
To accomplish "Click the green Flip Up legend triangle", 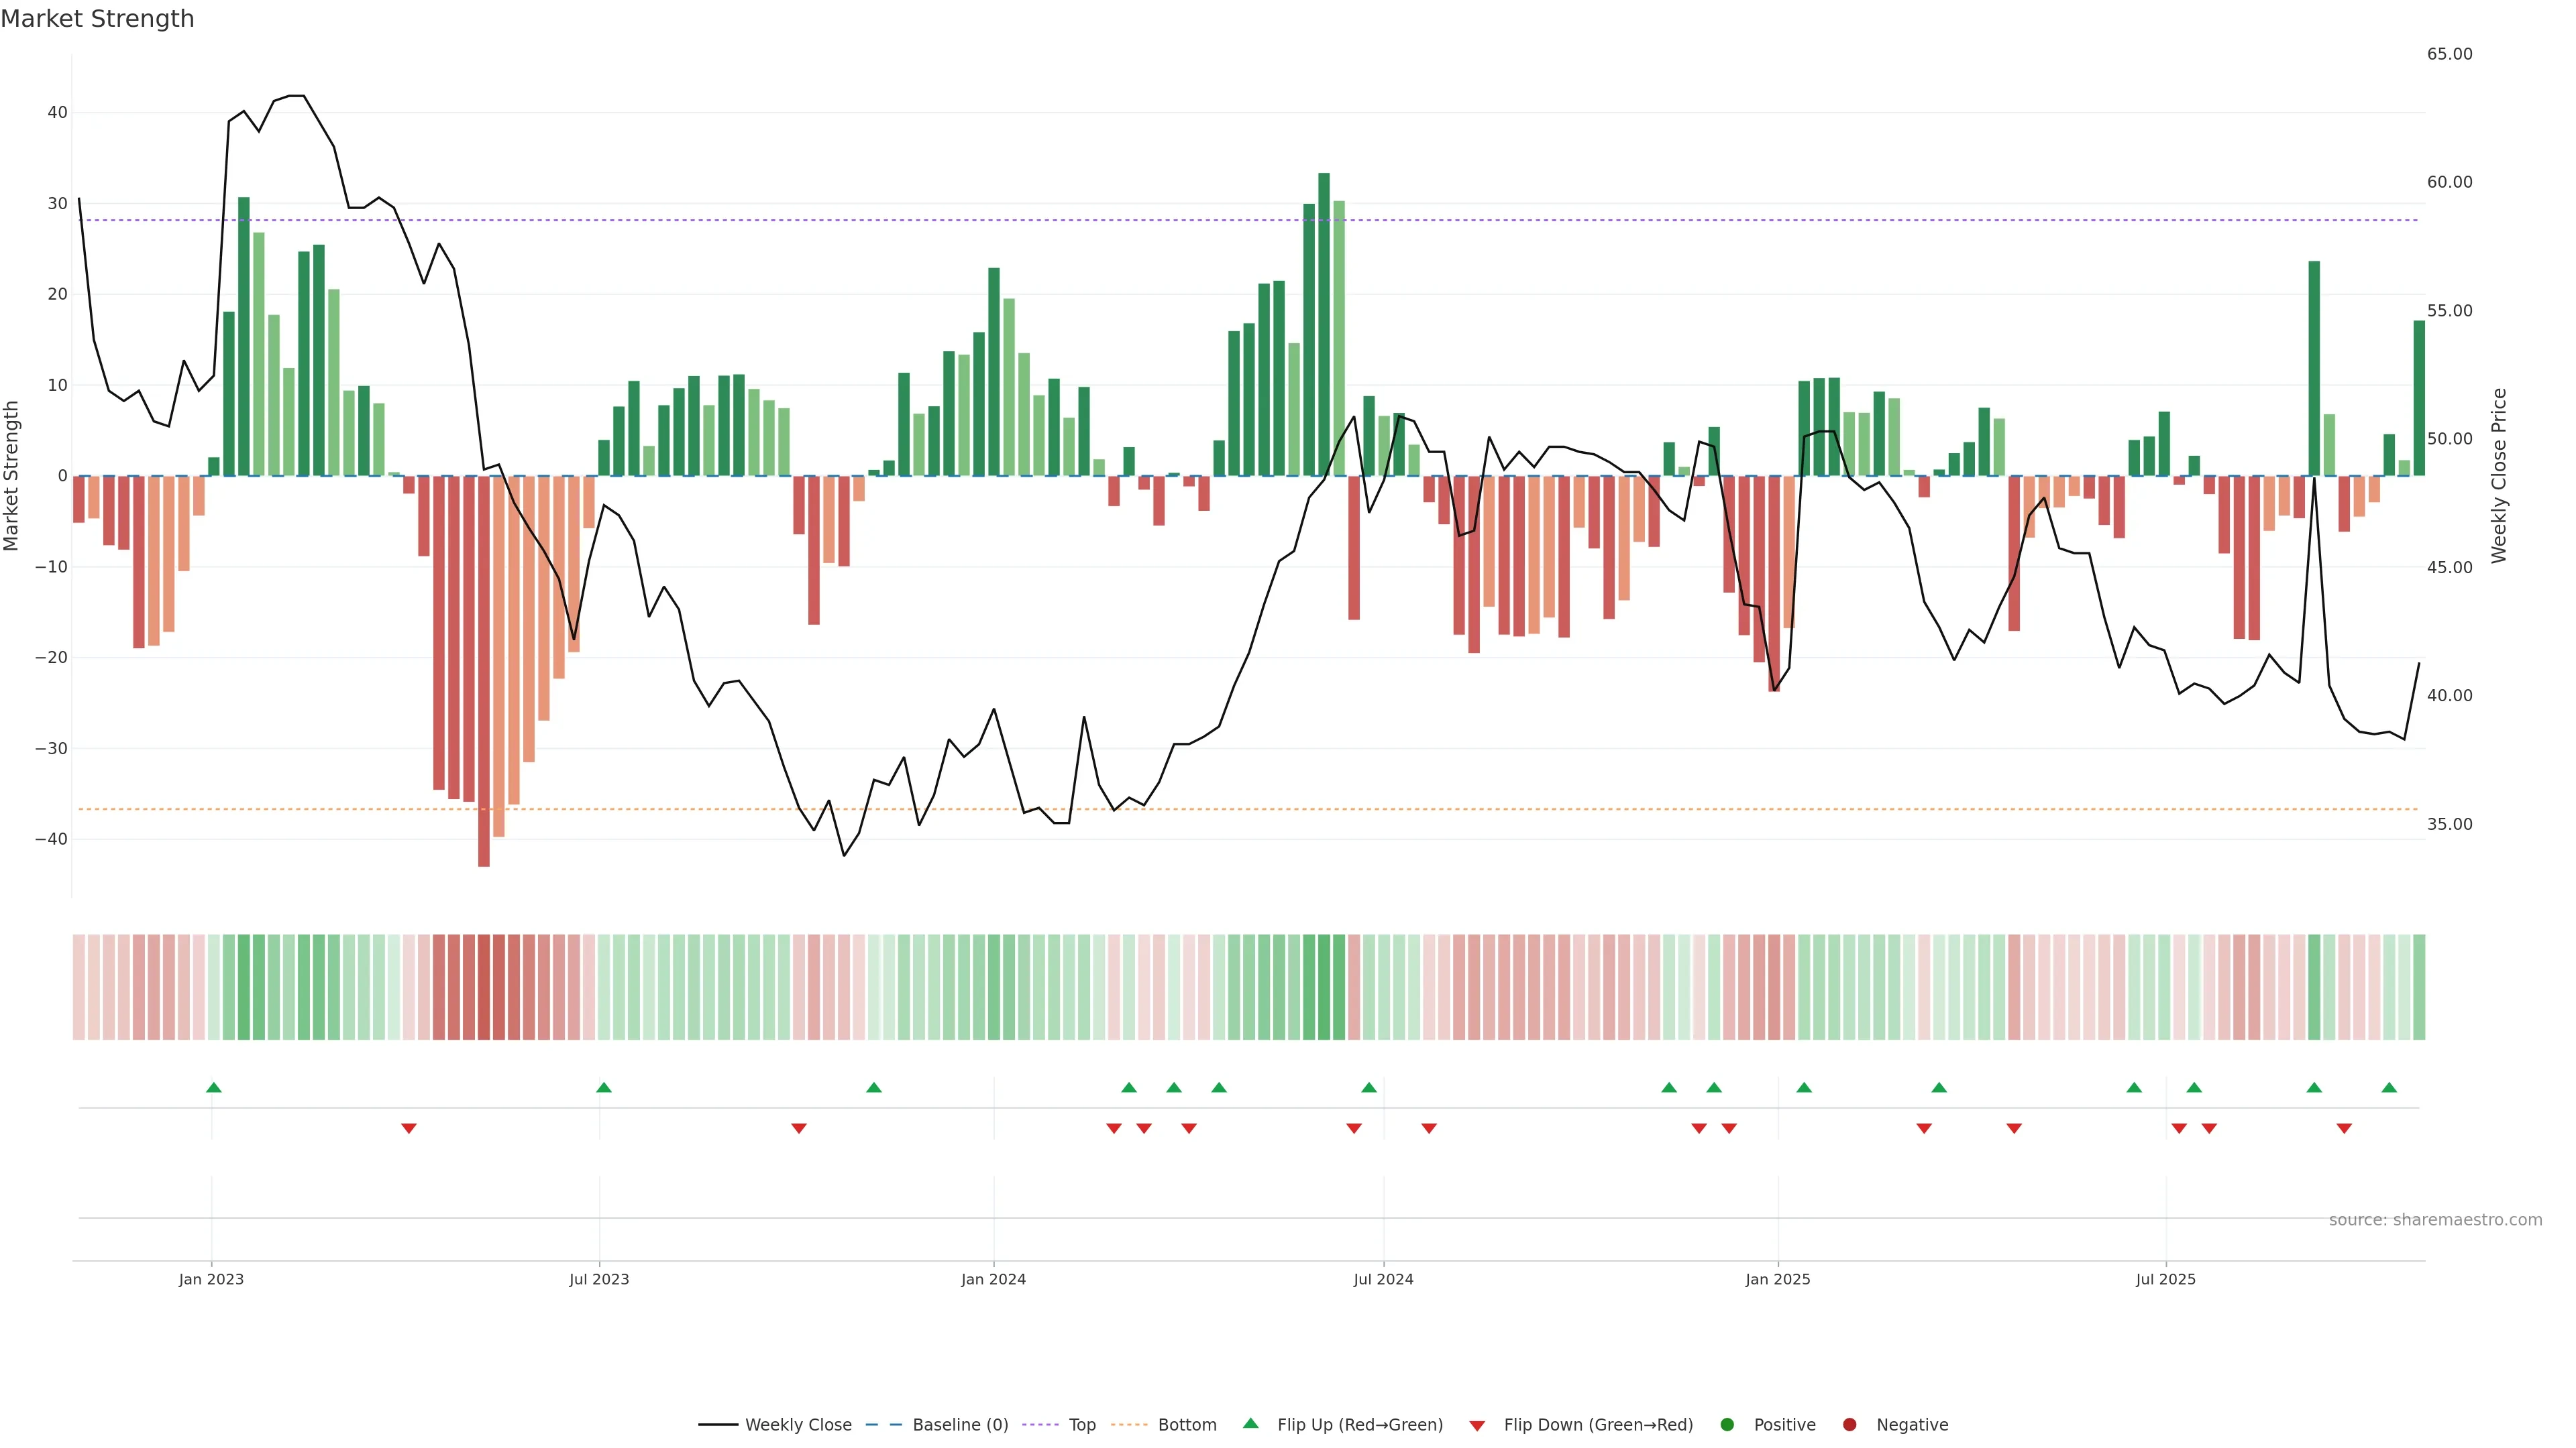I will (x=1250, y=1423).
